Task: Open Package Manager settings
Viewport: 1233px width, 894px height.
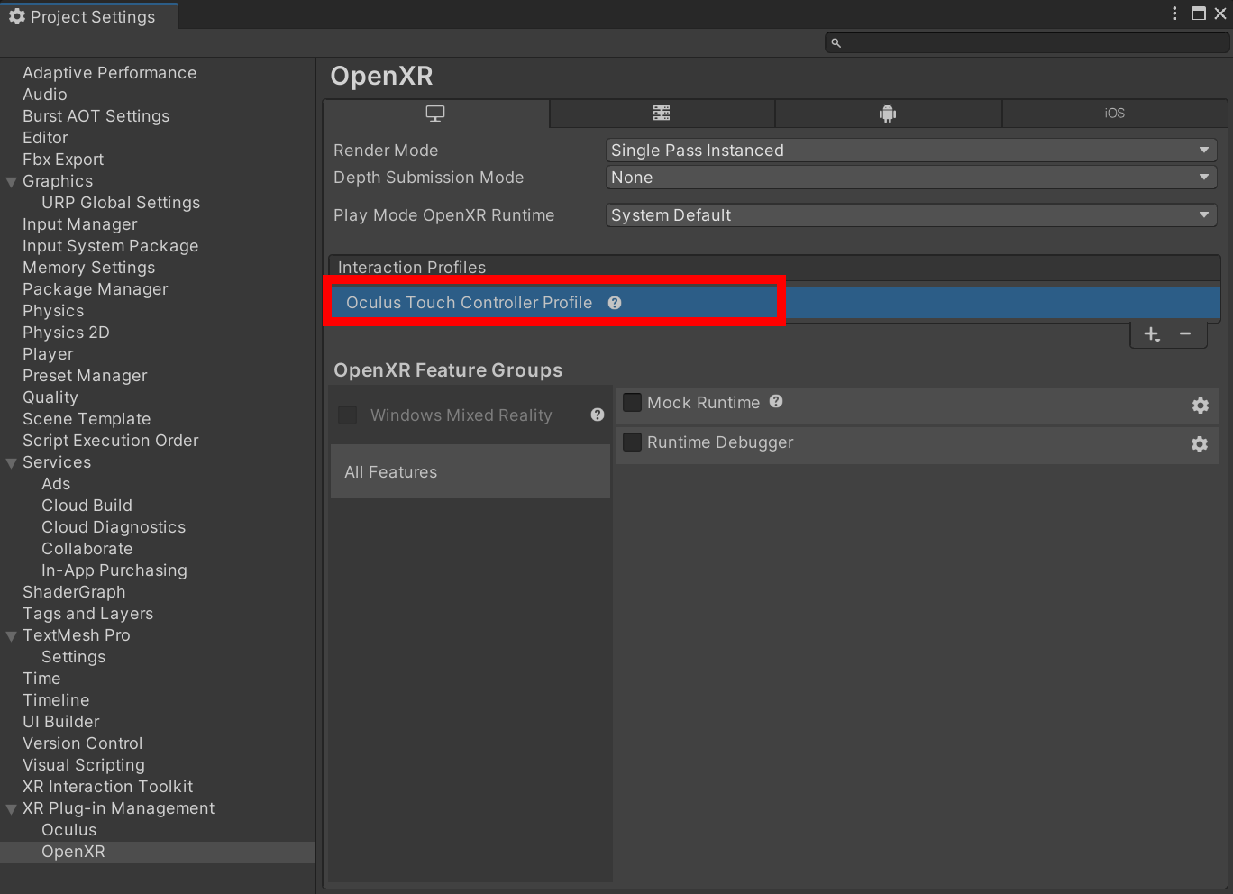Action: (96, 289)
